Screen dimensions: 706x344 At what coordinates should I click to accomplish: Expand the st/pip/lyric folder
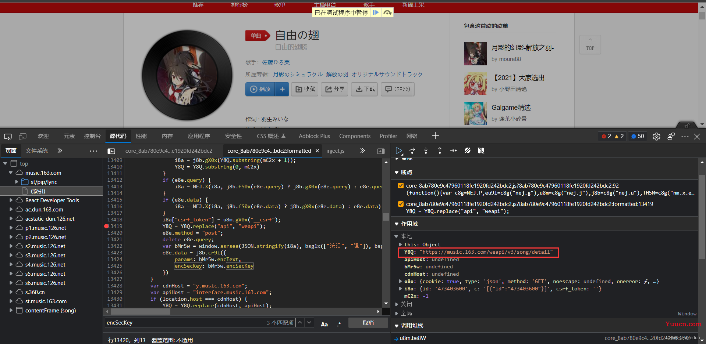point(16,182)
